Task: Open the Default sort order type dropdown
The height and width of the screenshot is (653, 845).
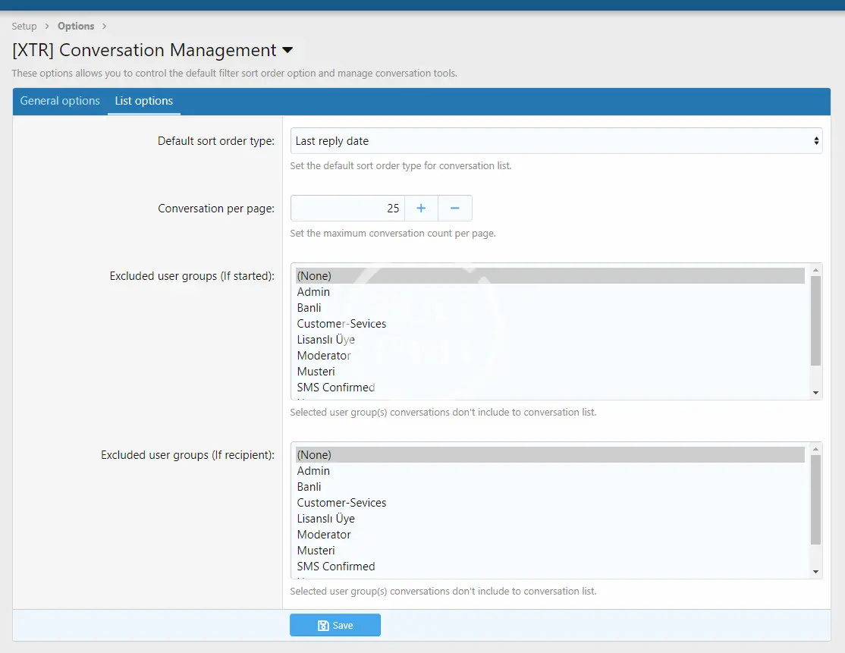Action: pyautogui.click(x=556, y=141)
